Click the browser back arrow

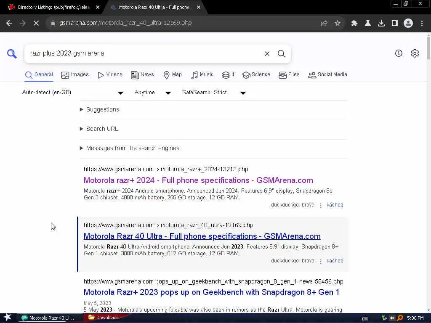coord(9,23)
